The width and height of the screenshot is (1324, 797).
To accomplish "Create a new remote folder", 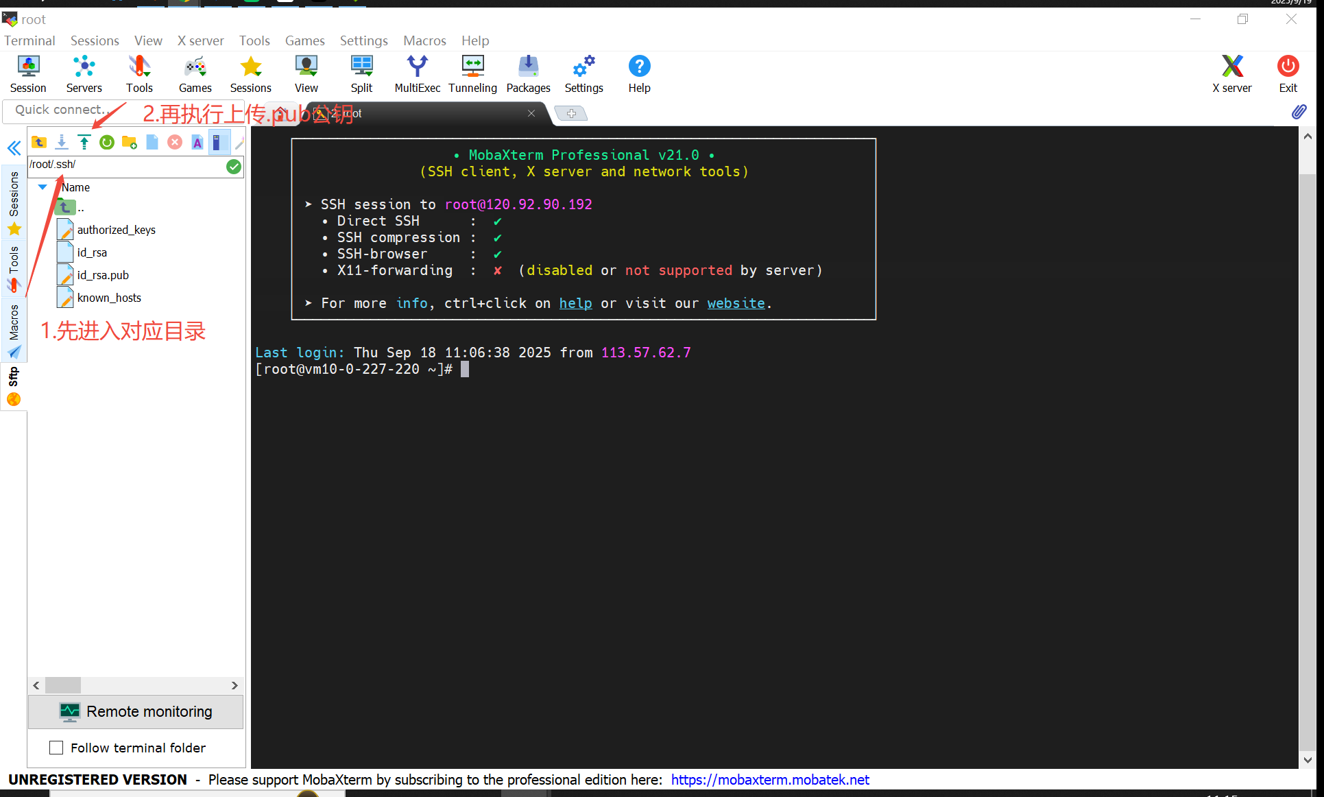I will [x=130, y=142].
